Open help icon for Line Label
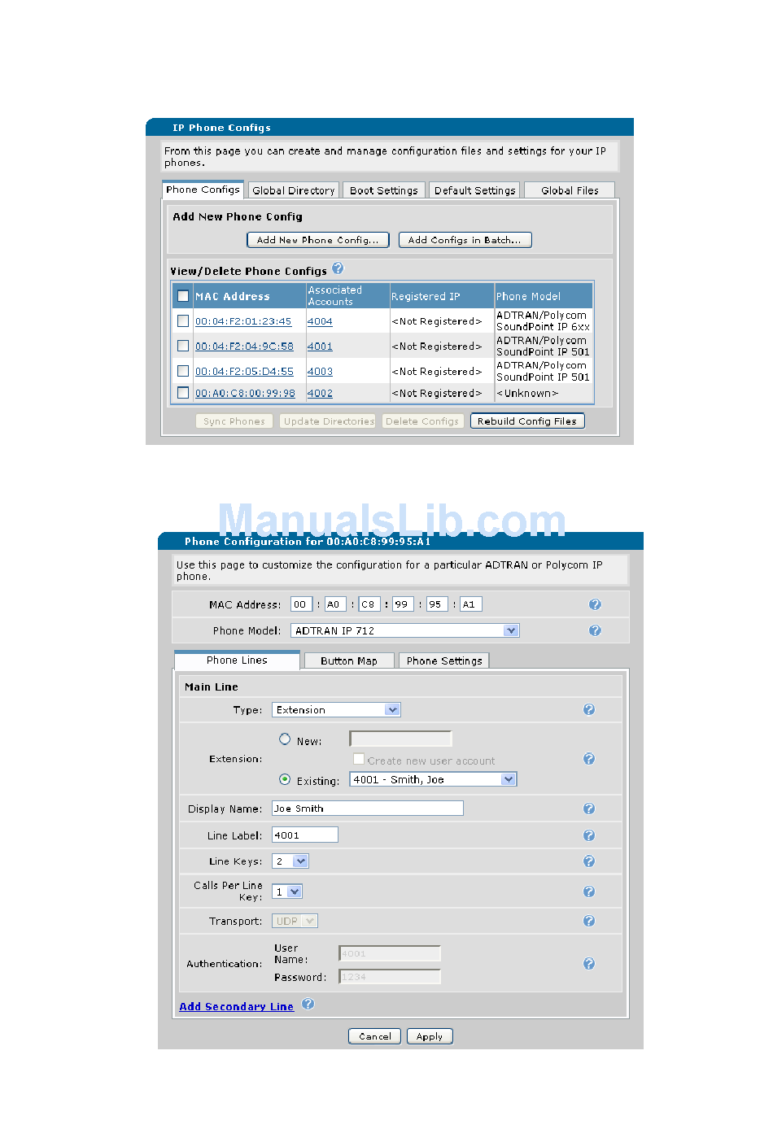The height and width of the screenshot is (1129, 773). 589,835
